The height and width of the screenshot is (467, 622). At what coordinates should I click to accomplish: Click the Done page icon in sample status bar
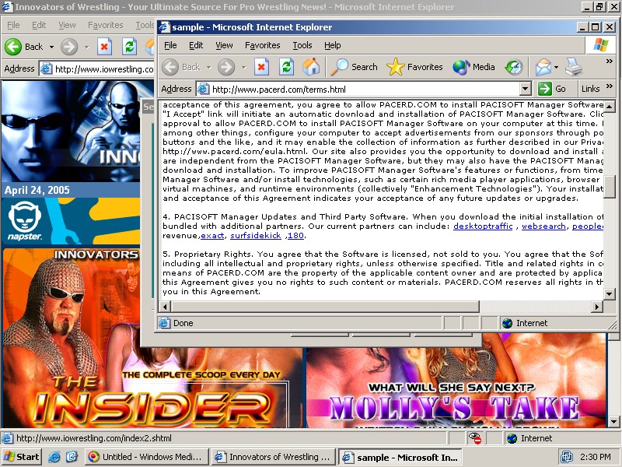tap(164, 323)
